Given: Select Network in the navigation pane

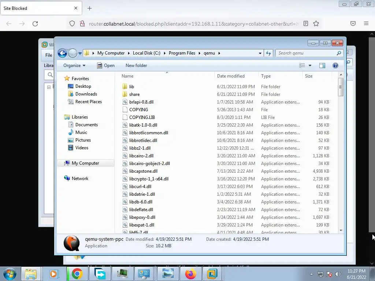Looking at the screenshot, I should click(x=80, y=178).
